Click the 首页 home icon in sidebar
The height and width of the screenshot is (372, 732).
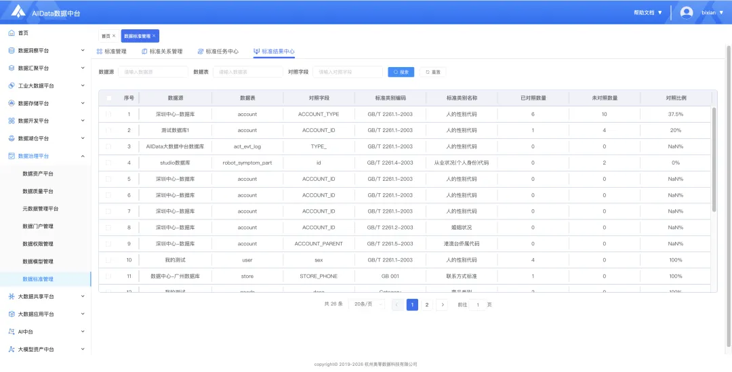coord(12,33)
